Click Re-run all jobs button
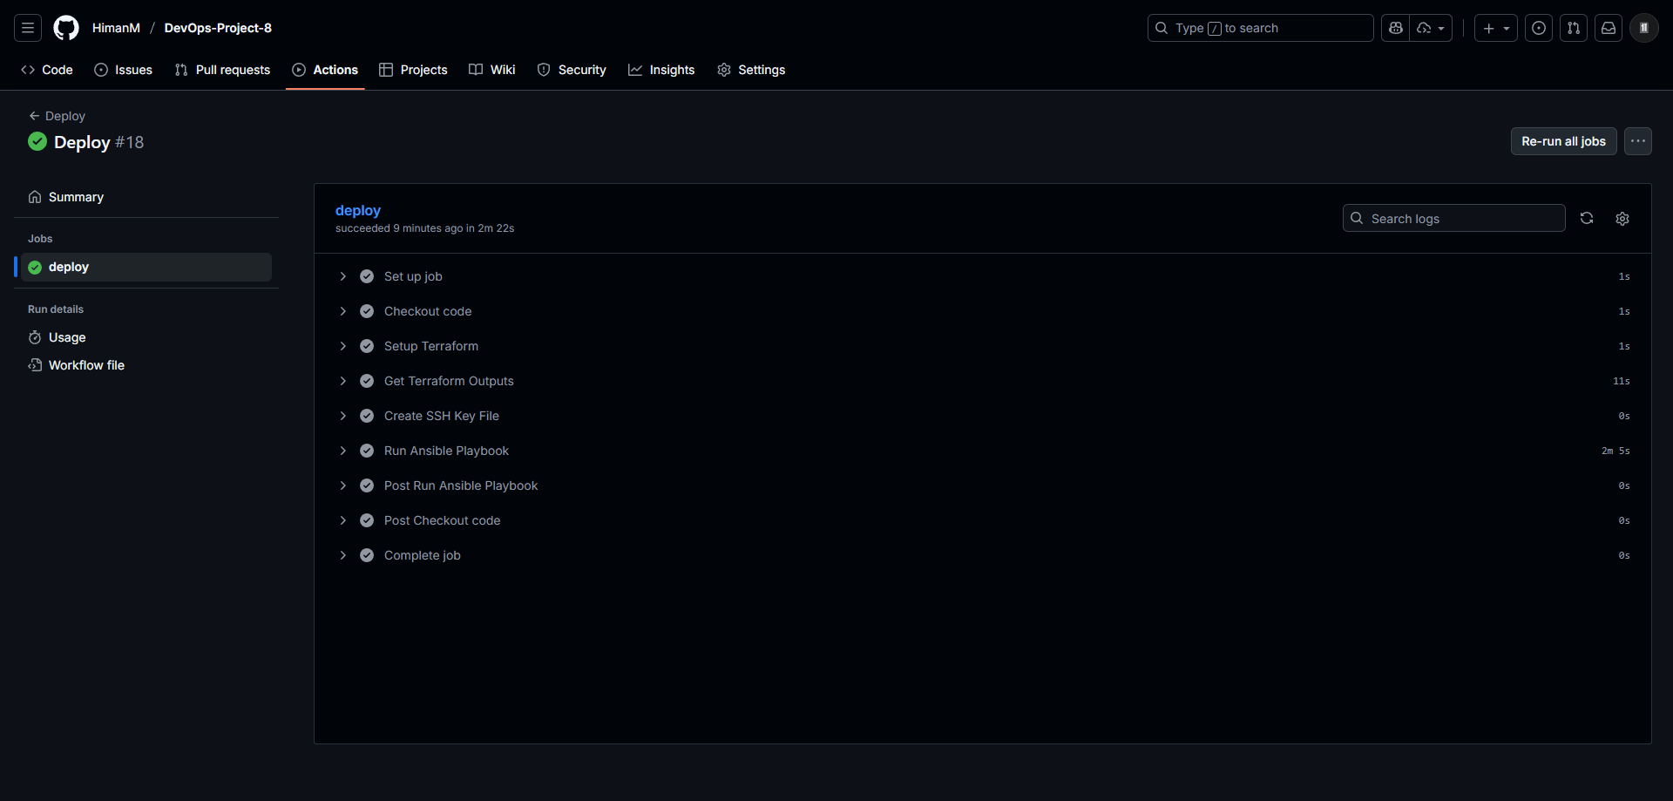Screen dimensions: 1673x801 click(1563, 141)
